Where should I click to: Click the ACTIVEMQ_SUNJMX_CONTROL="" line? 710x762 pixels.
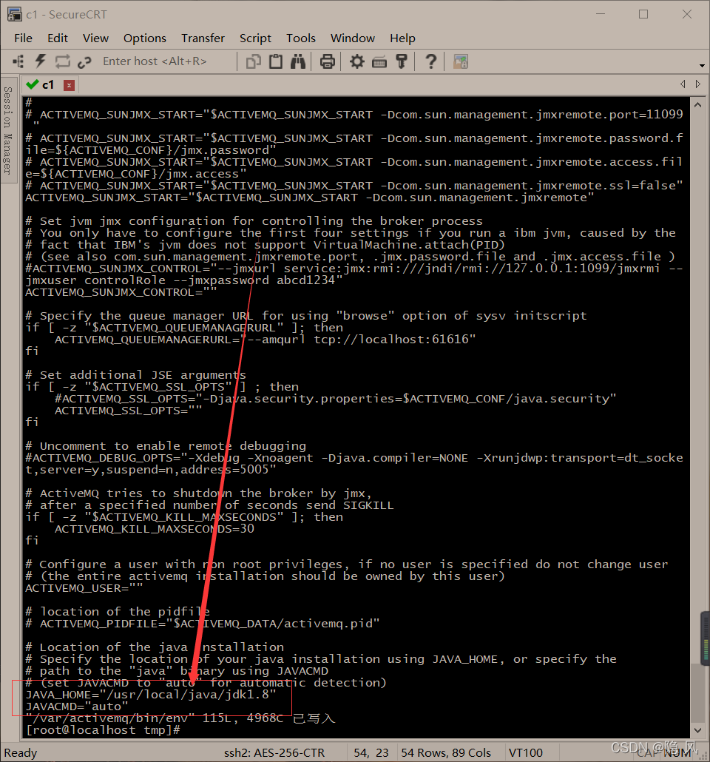pyautogui.click(x=121, y=292)
